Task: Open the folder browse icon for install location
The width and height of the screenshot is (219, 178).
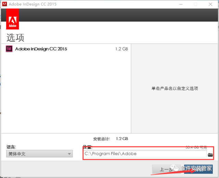Action: [210, 154]
